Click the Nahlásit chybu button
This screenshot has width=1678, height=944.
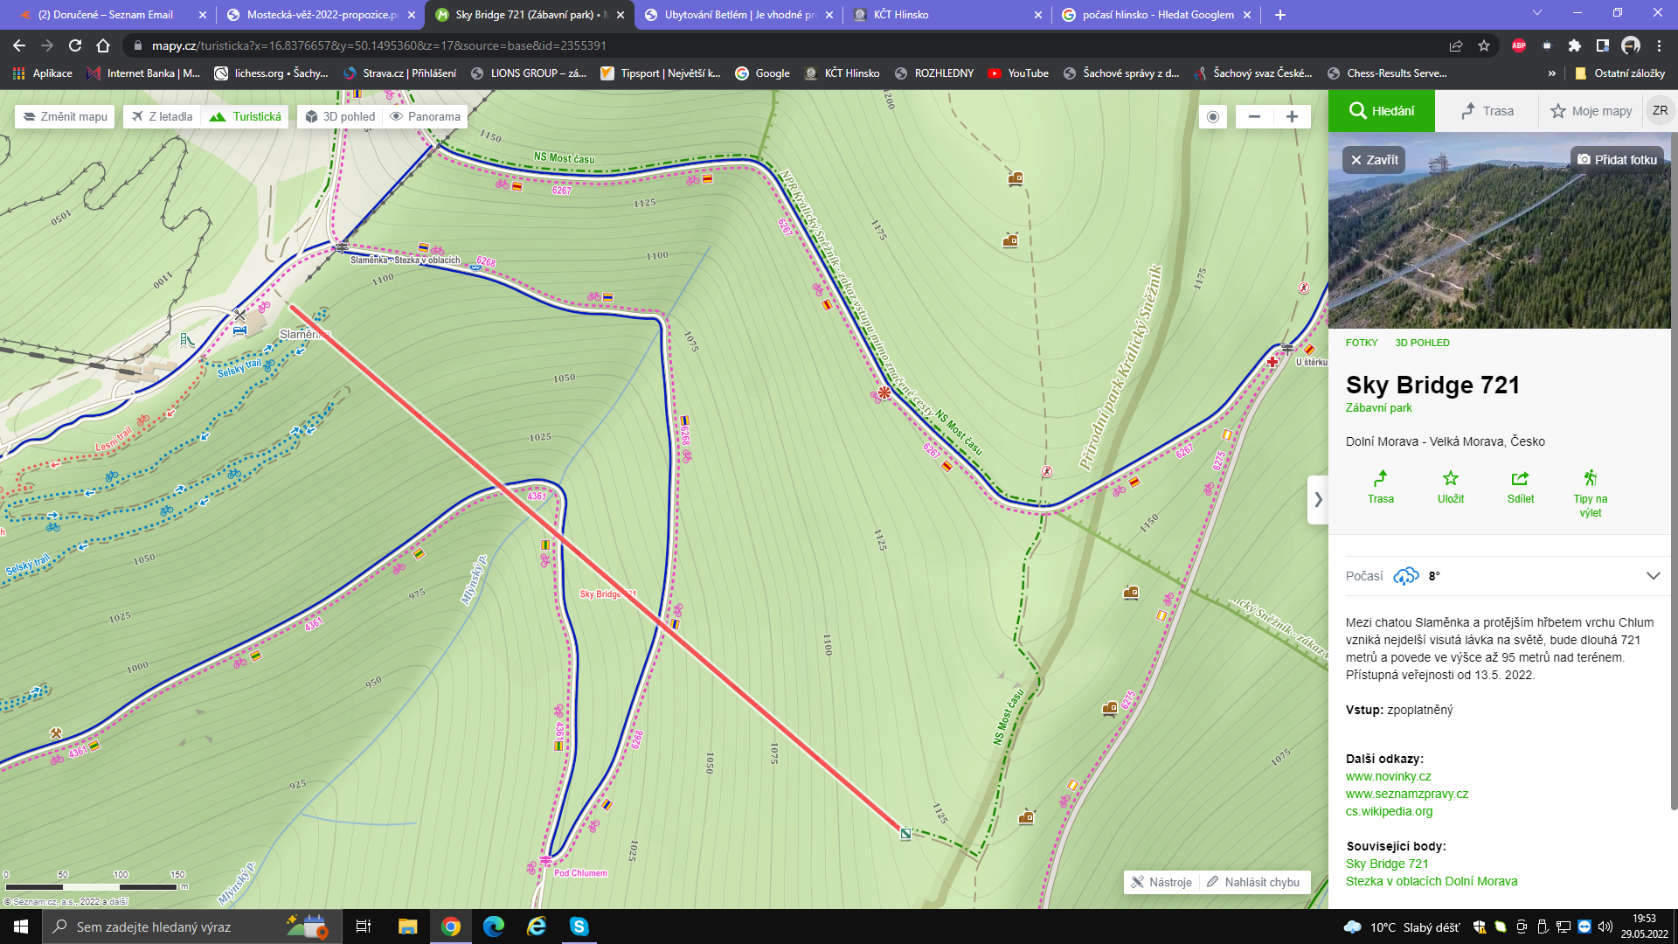(x=1253, y=882)
